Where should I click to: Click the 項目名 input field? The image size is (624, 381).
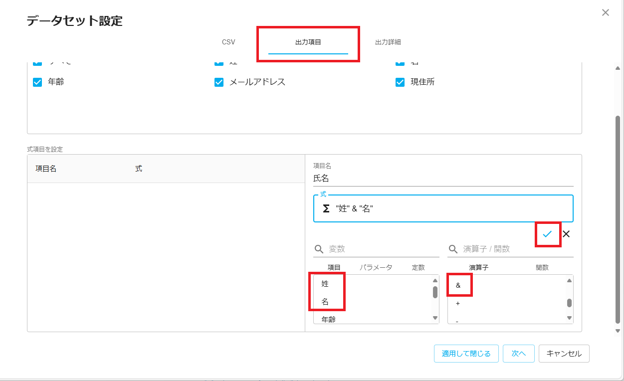(443, 179)
